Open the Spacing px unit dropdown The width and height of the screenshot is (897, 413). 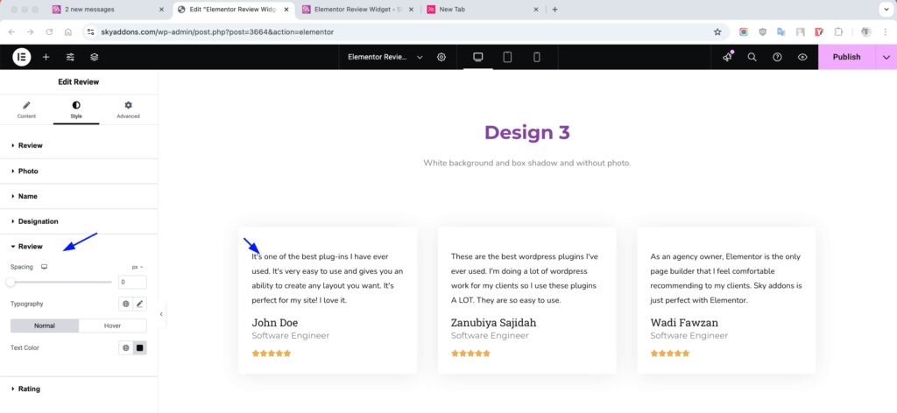138,267
